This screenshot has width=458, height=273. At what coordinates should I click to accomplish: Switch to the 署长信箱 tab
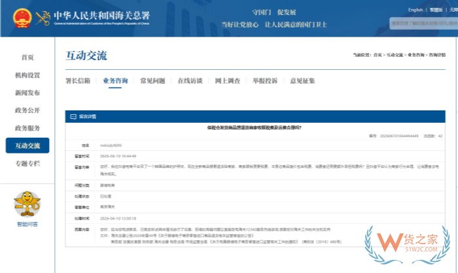(x=78, y=81)
